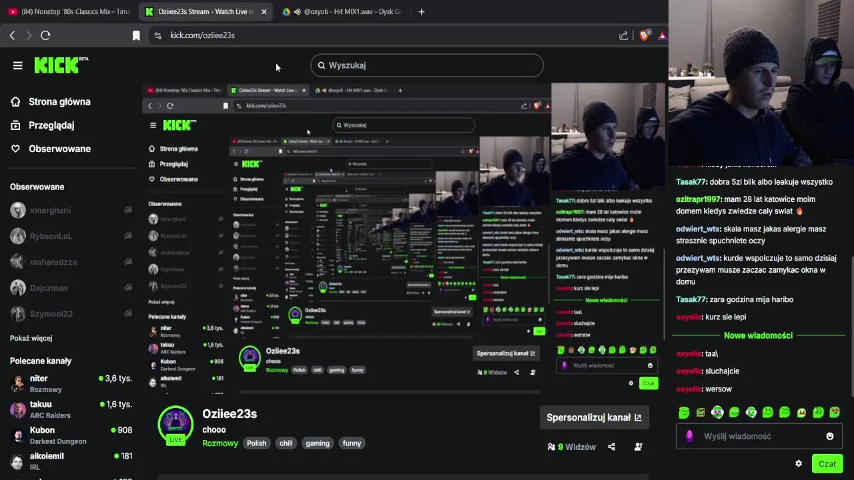
Task: Expand followed list with Pokaż więcej
Action: [x=31, y=338]
